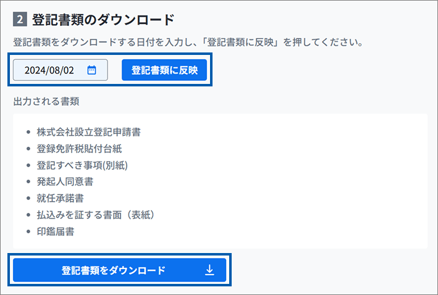Select the year 2024 in the date field
The image size is (438, 295).
(x=35, y=70)
